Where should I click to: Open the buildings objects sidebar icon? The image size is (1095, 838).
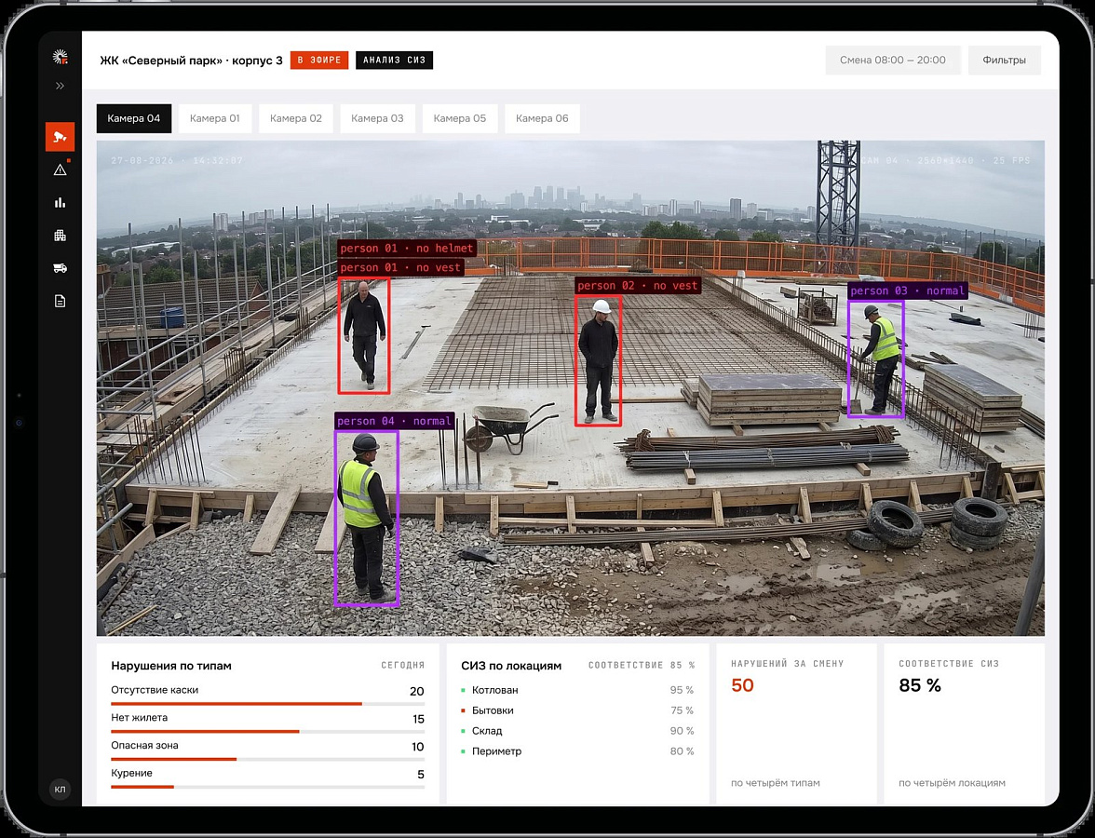[60, 236]
